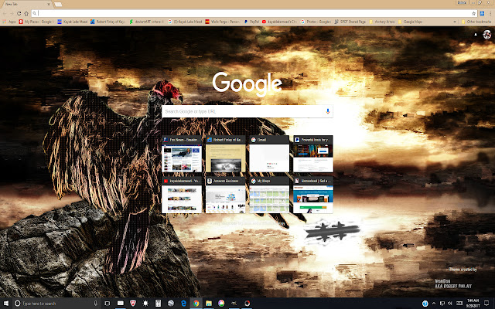The width and height of the screenshot is (495, 309).
Task: Open the Fox News most-visited thumbnail
Action: [182, 154]
